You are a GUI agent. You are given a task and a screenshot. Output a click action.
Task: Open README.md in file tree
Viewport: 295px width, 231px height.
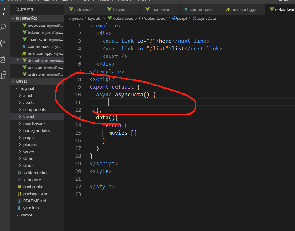pos(37,201)
